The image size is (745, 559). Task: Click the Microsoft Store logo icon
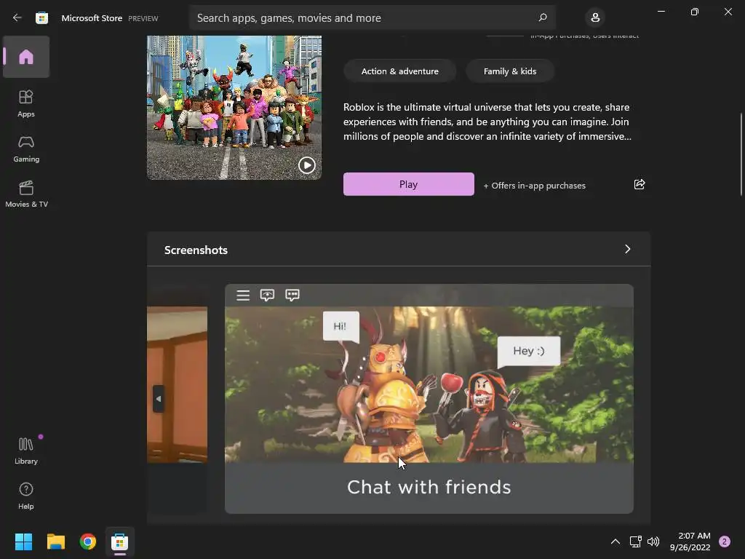41,18
